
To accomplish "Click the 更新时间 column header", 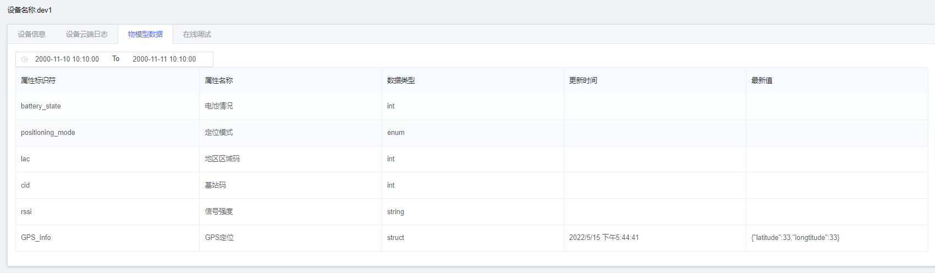I will click(x=583, y=80).
